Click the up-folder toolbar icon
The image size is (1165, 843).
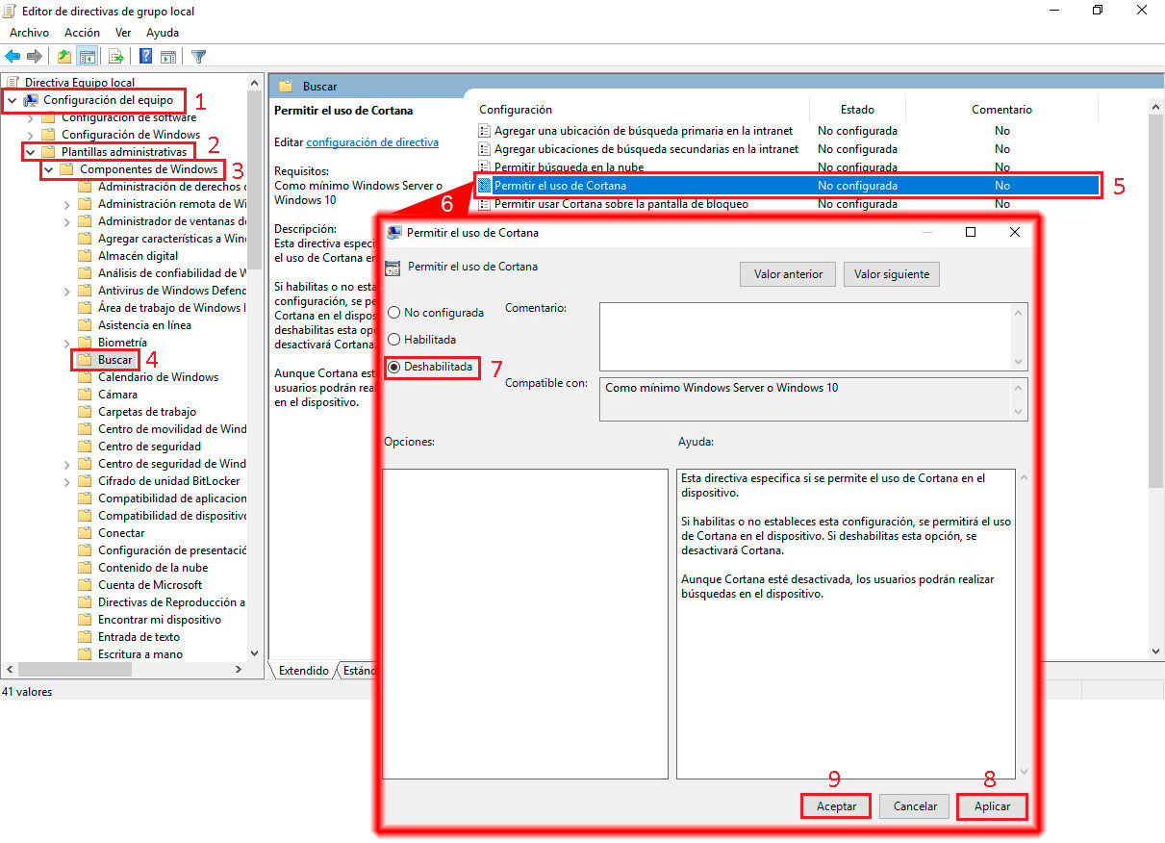[63, 56]
